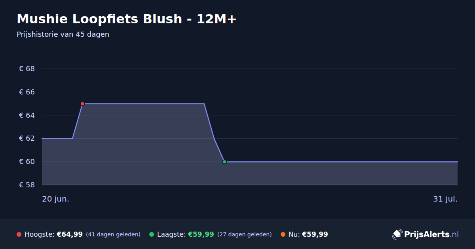Open the PrijsAlerts.nl brand link
The height and width of the screenshot is (249, 475).
(x=426, y=234)
